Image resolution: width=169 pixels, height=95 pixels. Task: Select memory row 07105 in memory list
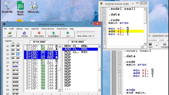41,60
